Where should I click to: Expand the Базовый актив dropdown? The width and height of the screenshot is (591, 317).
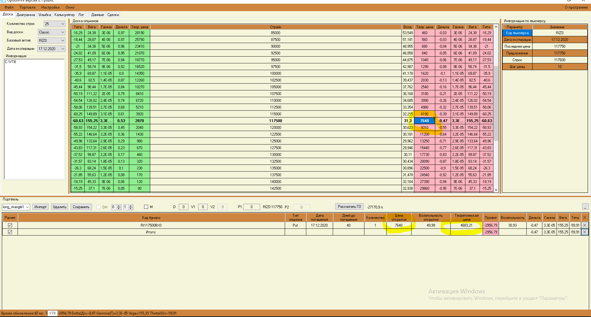tap(52, 40)
